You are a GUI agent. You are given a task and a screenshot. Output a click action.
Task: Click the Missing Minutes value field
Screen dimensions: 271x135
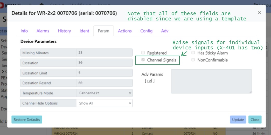pos(104,53)
